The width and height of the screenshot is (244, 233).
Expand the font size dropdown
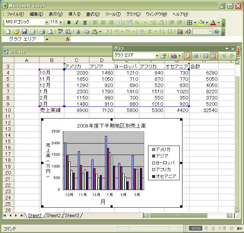coord(61,23)
